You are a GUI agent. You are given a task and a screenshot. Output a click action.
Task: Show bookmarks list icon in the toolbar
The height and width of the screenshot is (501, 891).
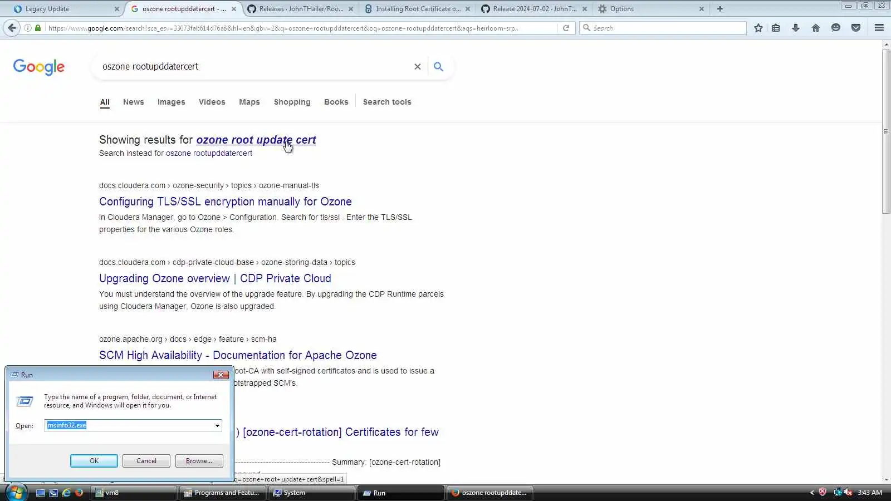click(776, 28)
